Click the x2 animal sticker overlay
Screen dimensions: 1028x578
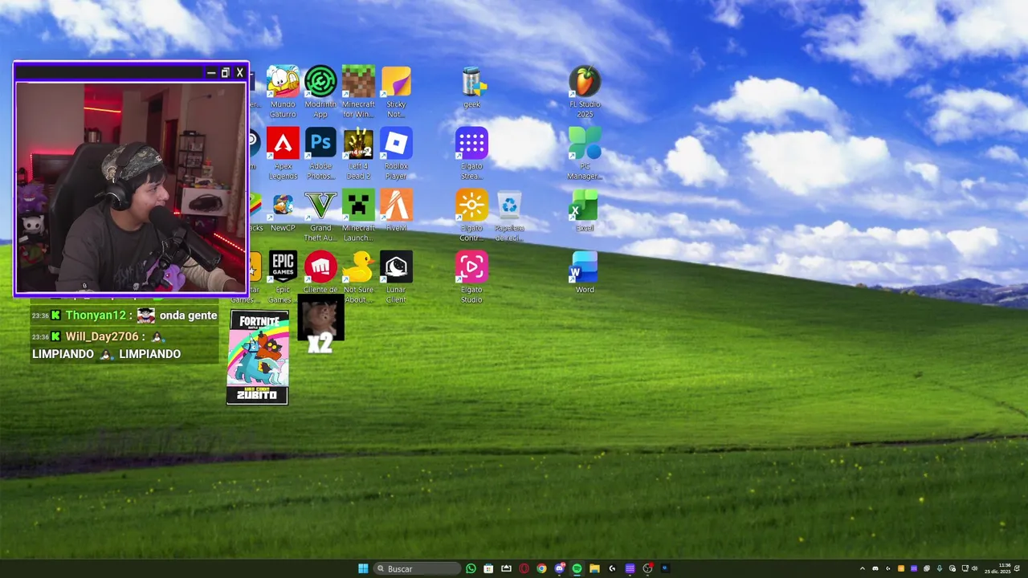[x=320, y=325]
